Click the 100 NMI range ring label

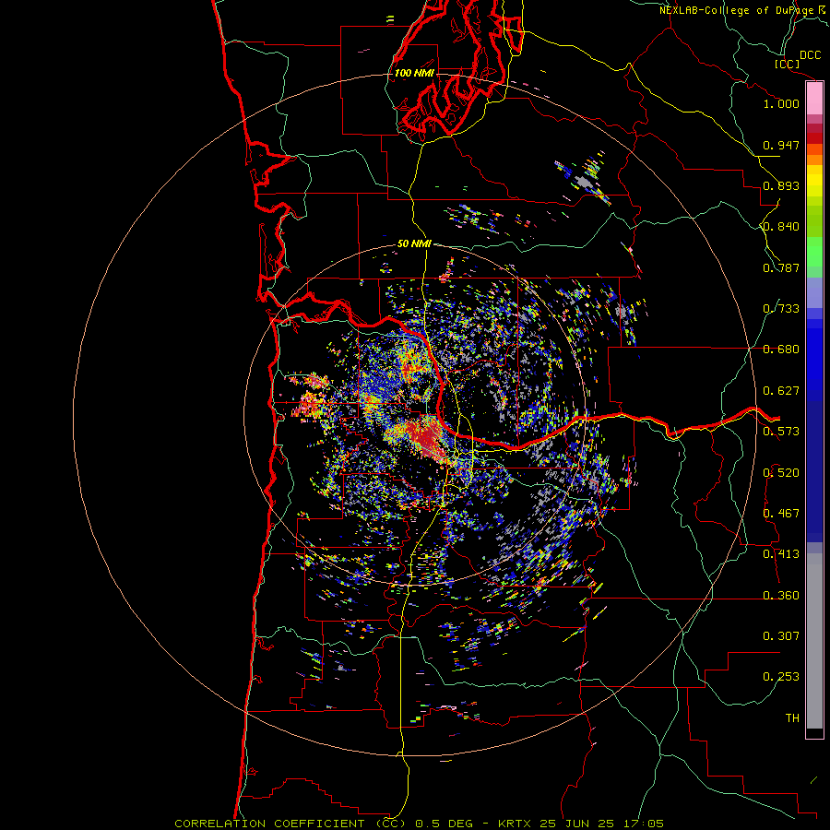pos(414,73)
